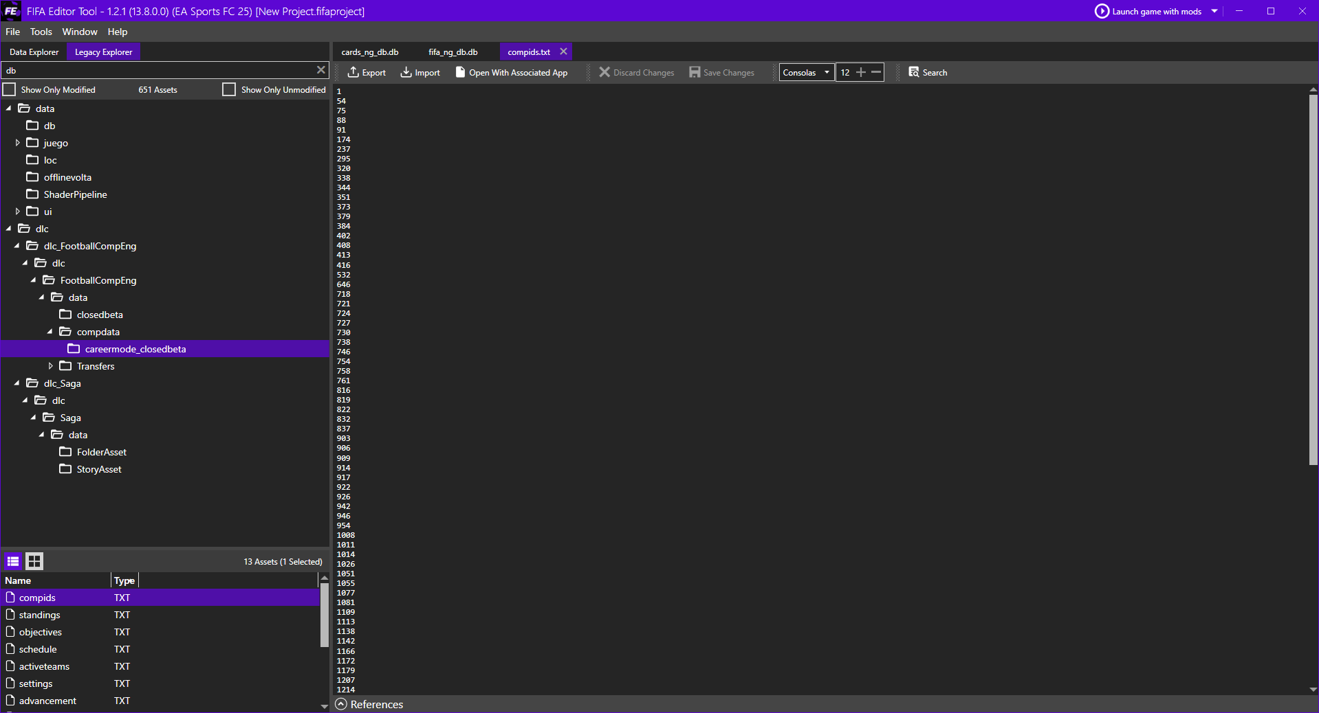Click the offlinevolta folder icon
This screenshot has height=713, width=1319.
tap(32, 177)
